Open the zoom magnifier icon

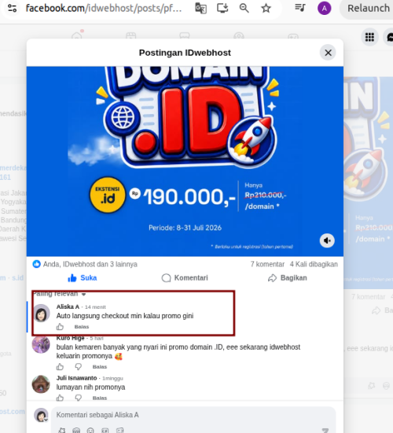pyautogui.click(x=244, y=9)
